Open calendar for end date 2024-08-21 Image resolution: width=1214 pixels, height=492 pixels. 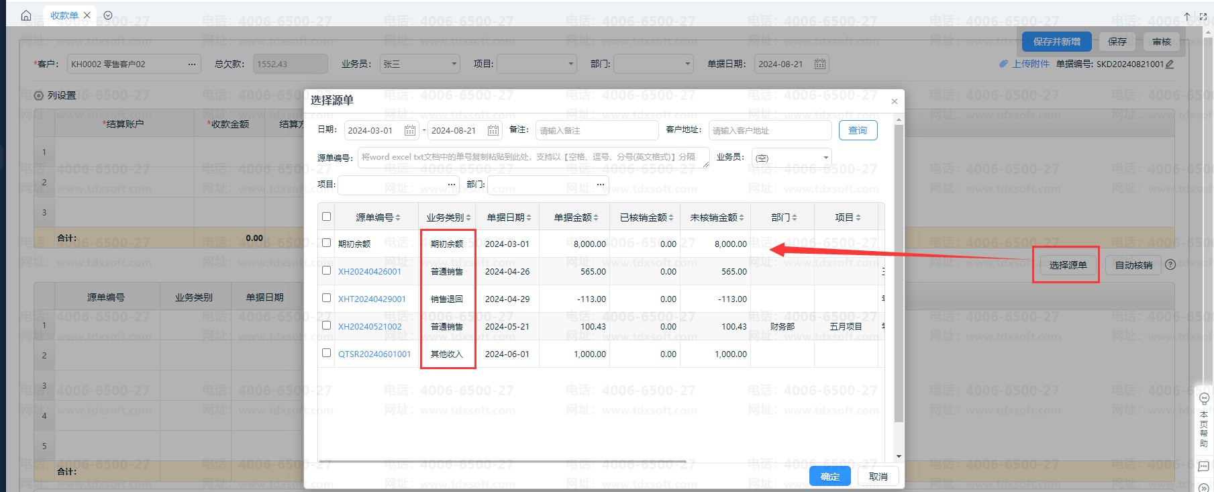coord(493,130)
